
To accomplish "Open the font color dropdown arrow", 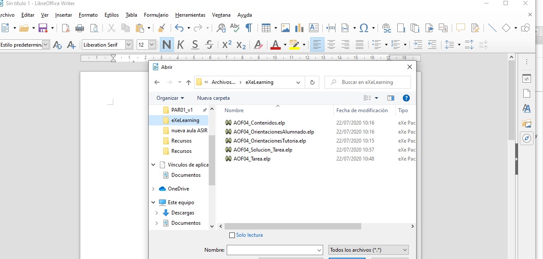I will click(x=285, y=45).
